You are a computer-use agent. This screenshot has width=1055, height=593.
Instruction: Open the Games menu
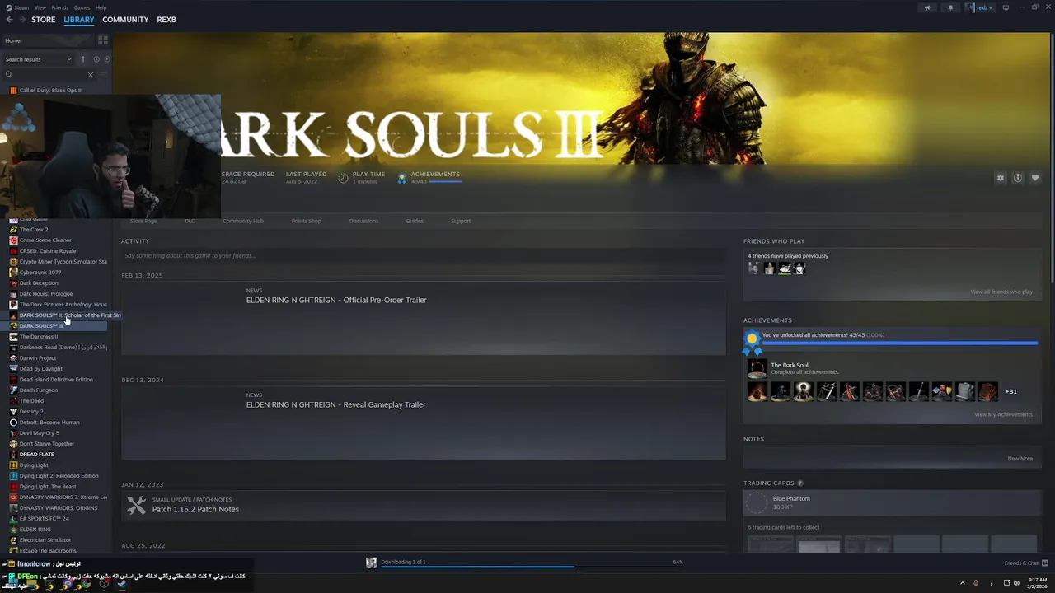coord(82,7)
